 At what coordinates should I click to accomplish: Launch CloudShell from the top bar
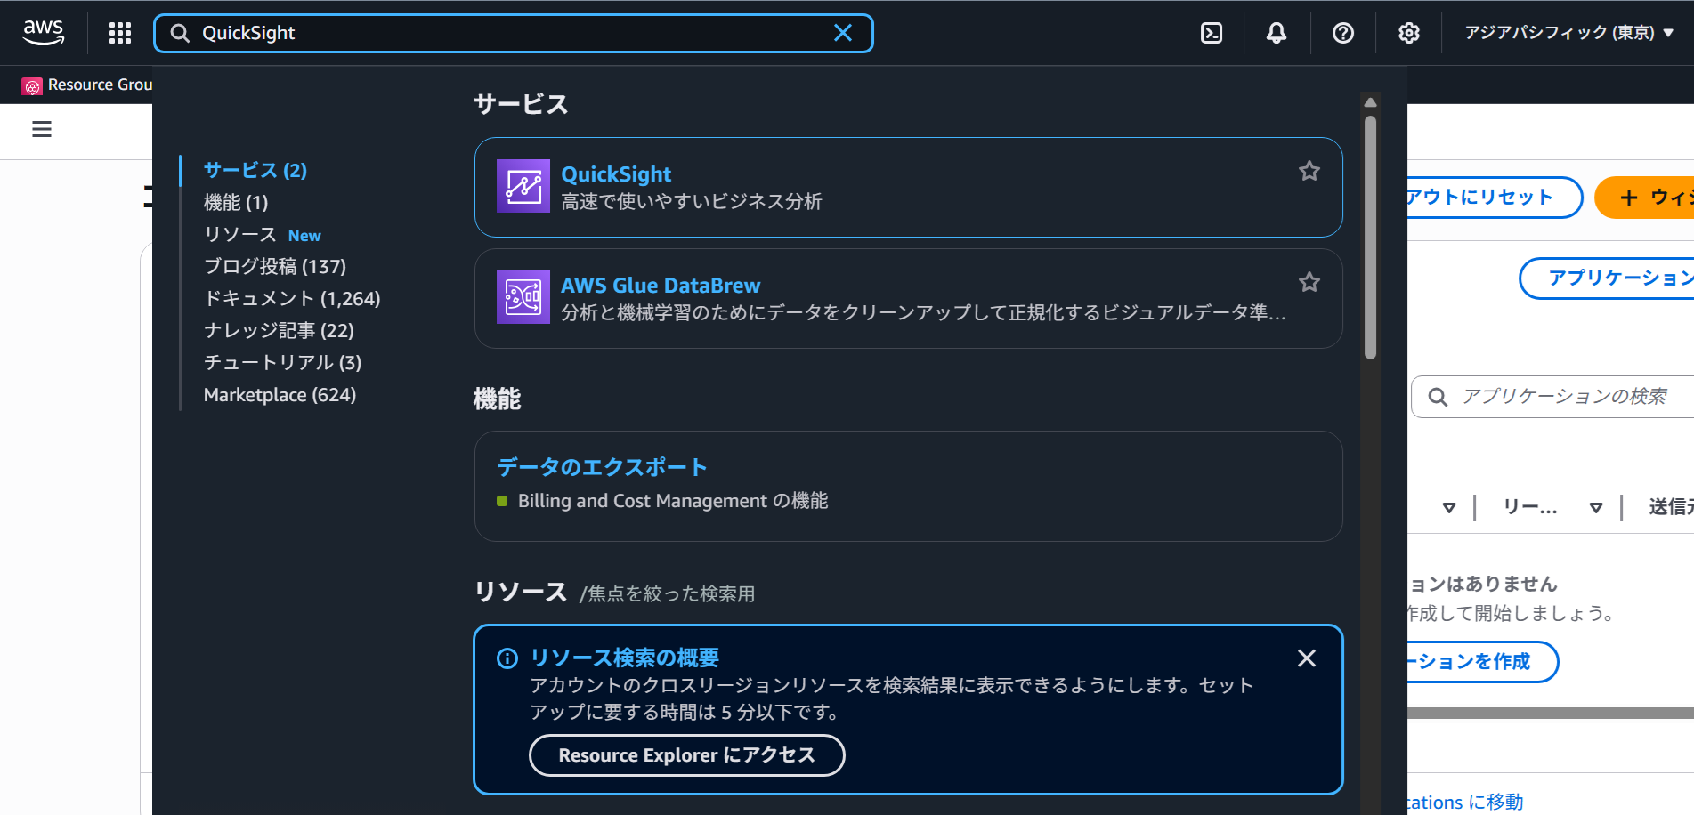point(1212,34)
